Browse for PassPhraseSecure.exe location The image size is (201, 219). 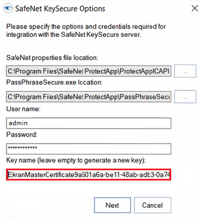185,96
